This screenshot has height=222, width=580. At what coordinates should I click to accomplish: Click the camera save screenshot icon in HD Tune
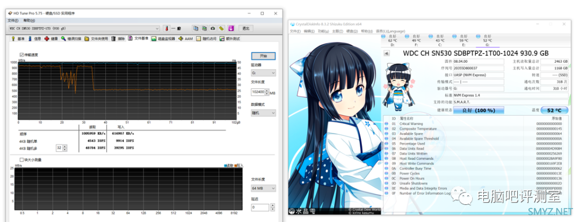213,28
